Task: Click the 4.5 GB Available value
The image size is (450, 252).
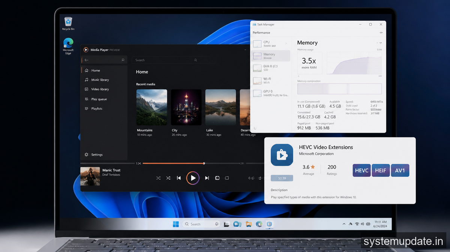Action: pyautogui.click(x=335, y=106)
